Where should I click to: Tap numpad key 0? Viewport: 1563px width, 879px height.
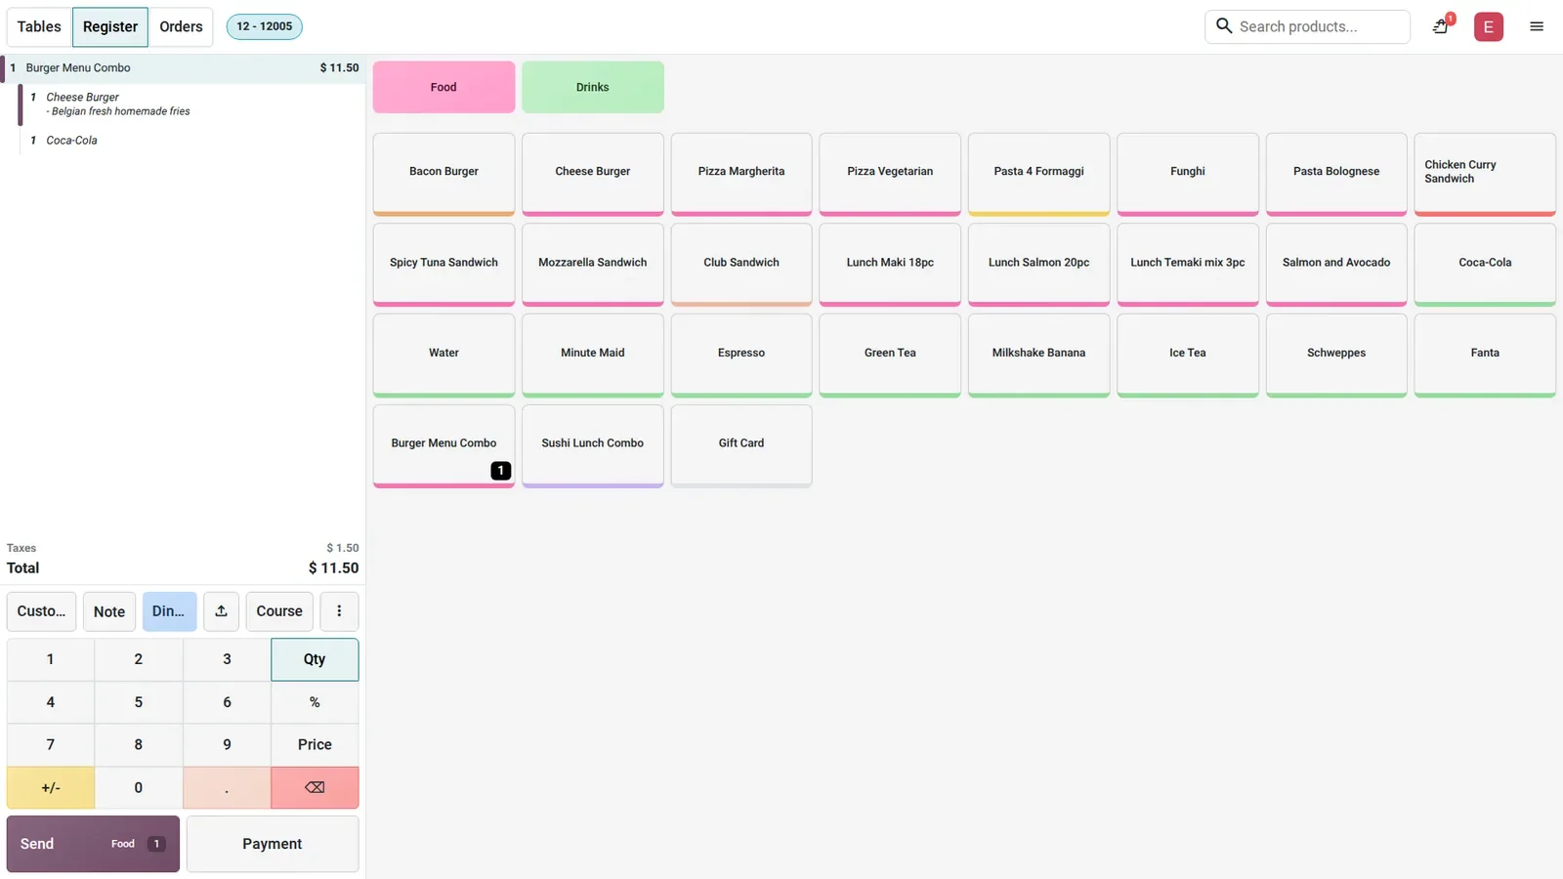point(139,787)
